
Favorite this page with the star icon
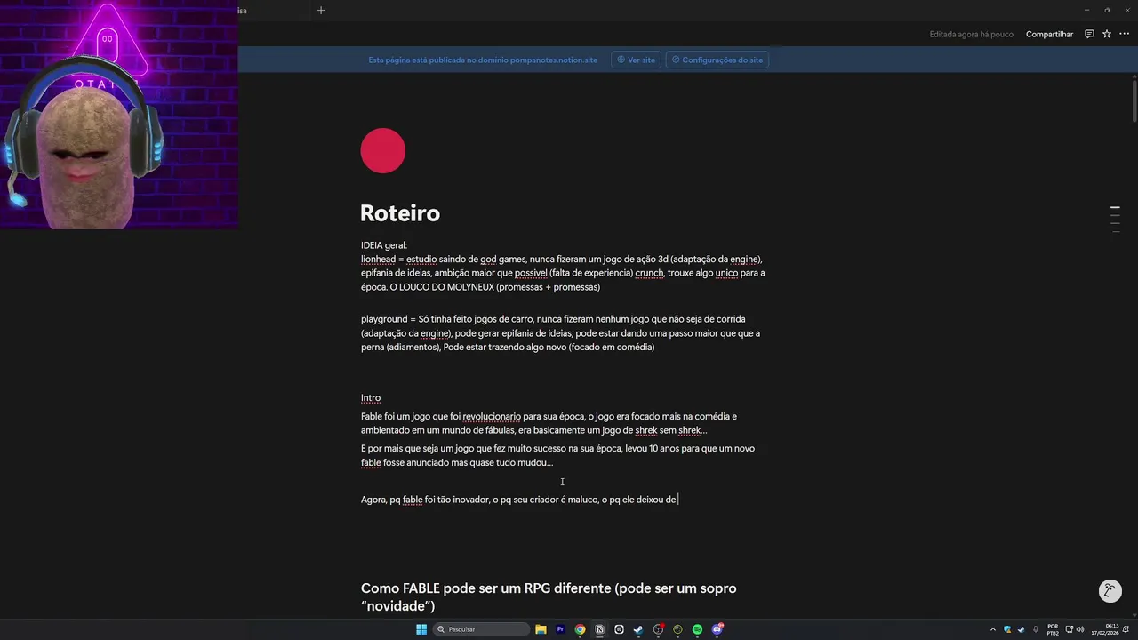[1107, 34]
